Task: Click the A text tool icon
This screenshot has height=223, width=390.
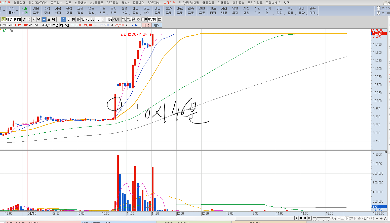Action: pos(385,218)
